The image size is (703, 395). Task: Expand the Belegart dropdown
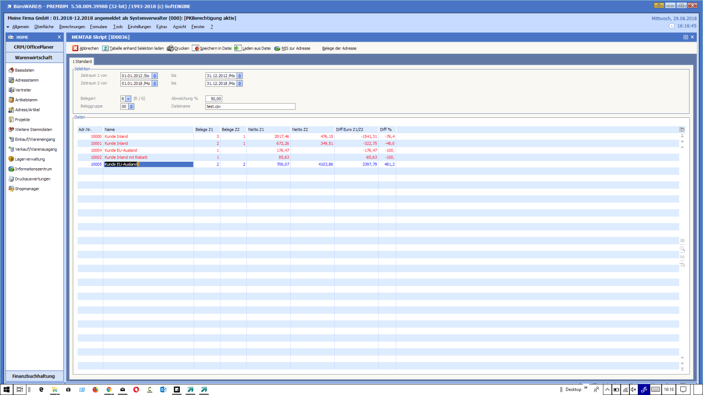point(129,99)
